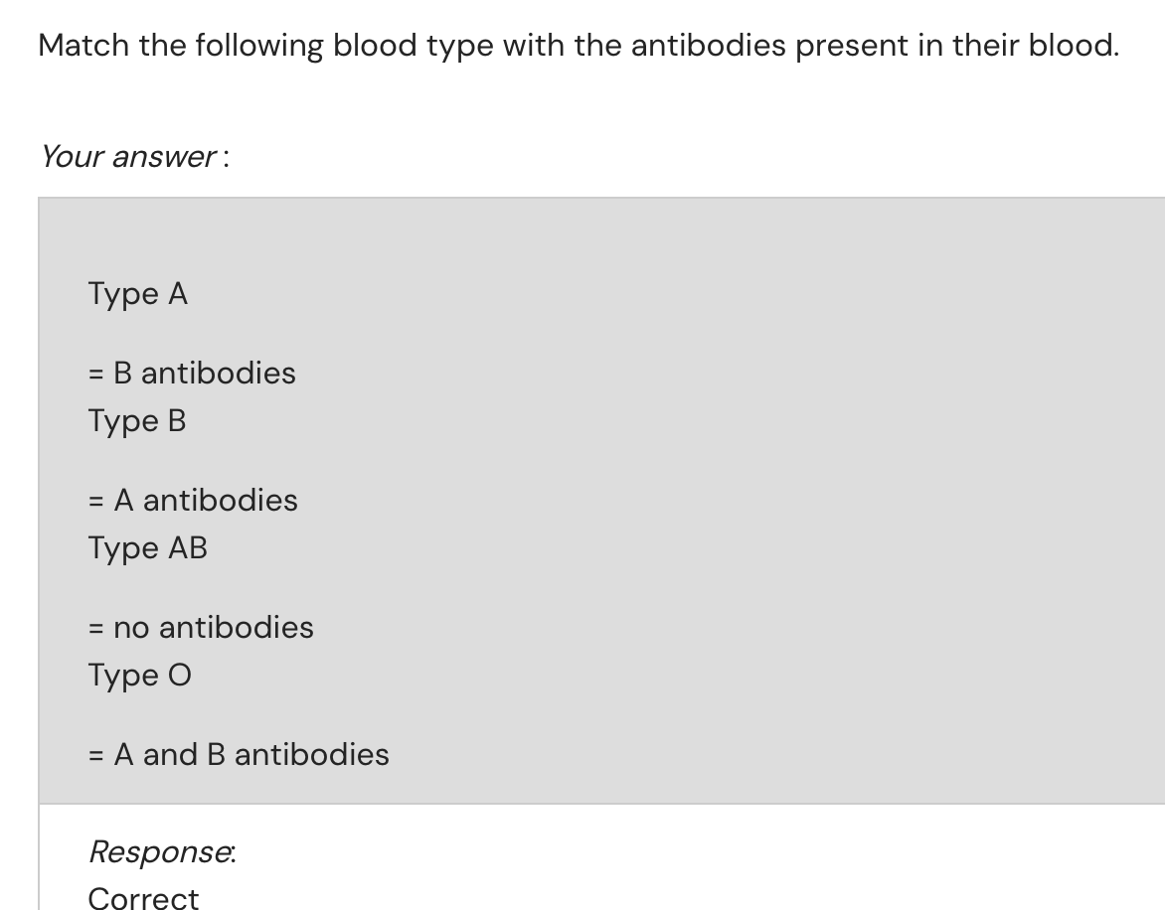Click the "Type O" label

[x=139, y=676]
